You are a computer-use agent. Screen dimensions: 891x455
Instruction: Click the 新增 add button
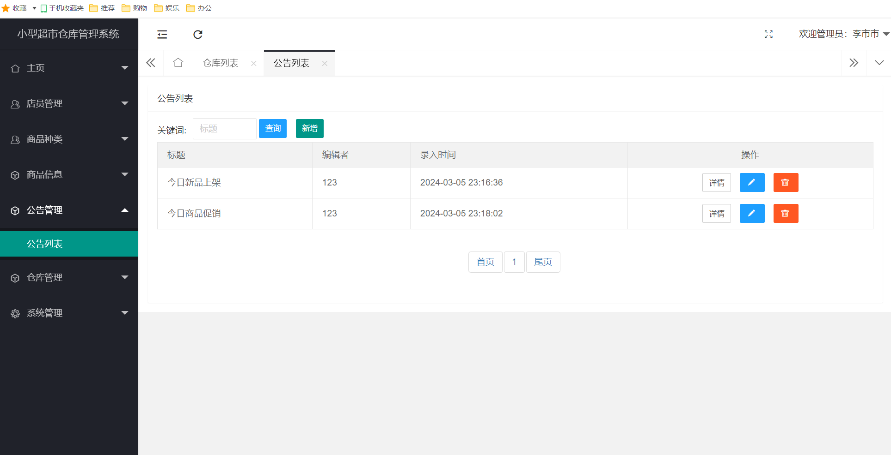pyautogui.click(x=309, y=128)
